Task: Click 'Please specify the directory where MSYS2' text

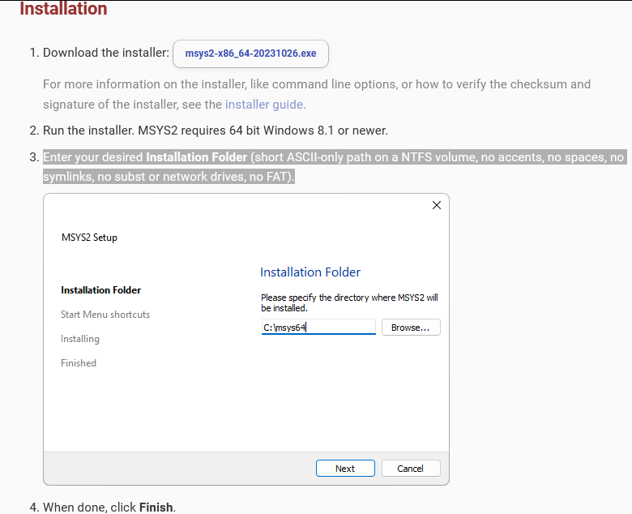Action: [349, 302]
